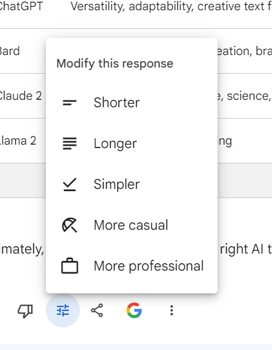Choose More professional from the menu

click(x=132, y=265)
